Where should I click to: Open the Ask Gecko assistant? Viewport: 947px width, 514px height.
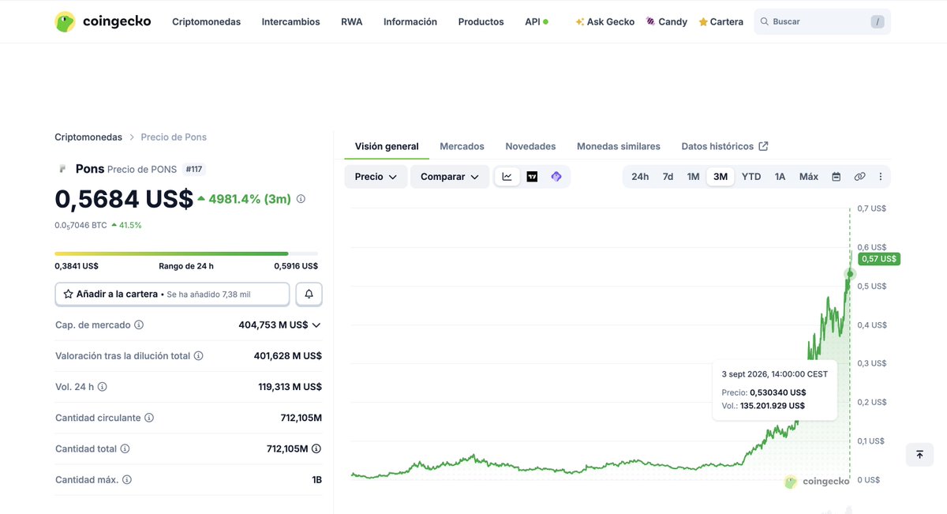[605, 22]
